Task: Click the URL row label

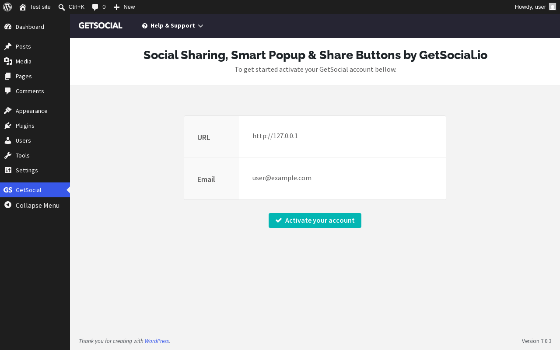Action: pyautogui.click(x=204, y=137)
